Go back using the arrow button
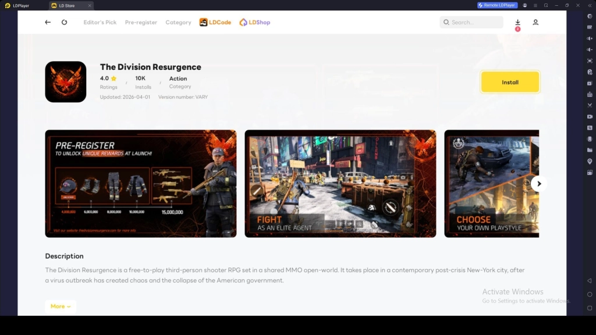The width and height of the screenshot is (596, 335). [x=47, y=22]
